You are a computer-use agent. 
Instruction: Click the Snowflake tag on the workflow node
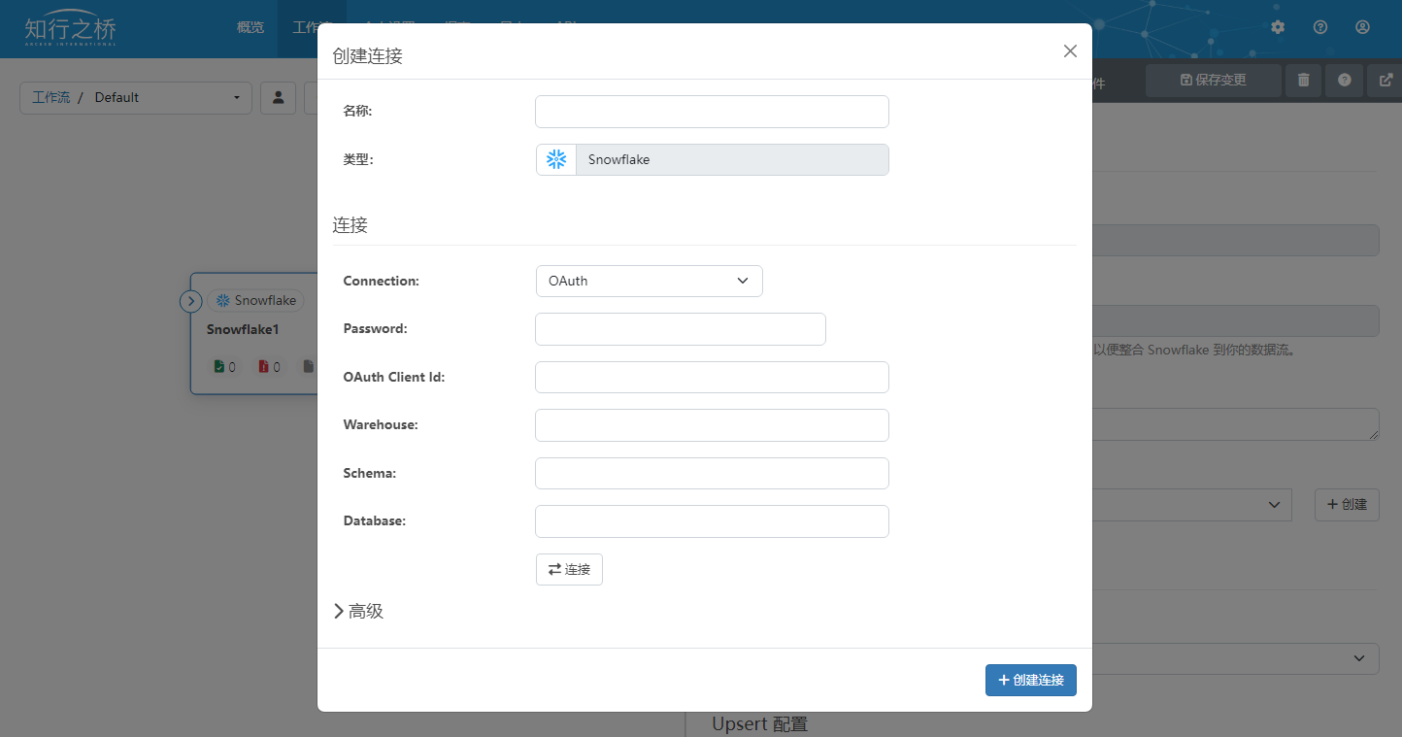(255, 301)
